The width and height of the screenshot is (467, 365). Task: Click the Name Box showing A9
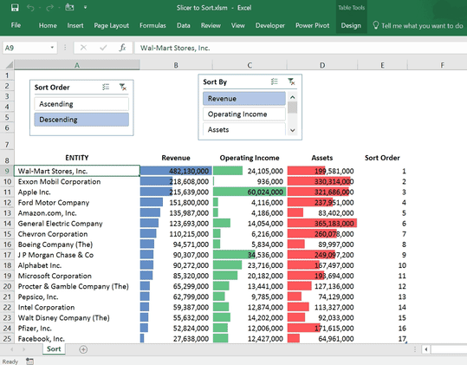25,48
